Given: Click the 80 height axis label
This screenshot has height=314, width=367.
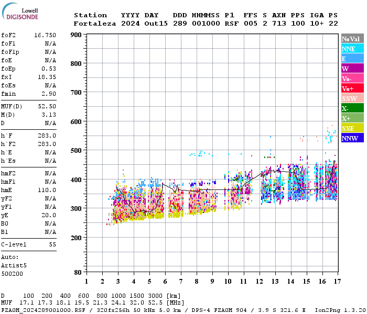Looking at the screenshot, I should [78, 272].
